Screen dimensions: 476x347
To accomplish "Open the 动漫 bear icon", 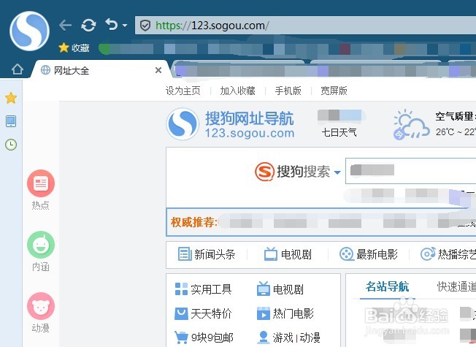I will [41, 306].
